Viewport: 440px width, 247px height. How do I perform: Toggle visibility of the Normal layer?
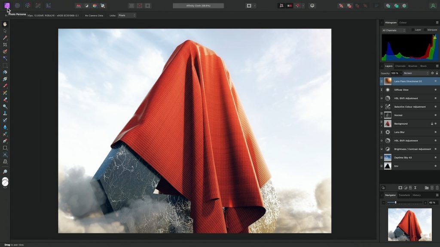click(436, 115)
